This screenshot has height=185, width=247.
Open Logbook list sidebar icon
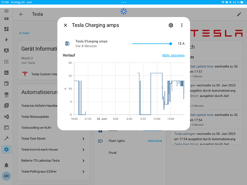(6, 62)
